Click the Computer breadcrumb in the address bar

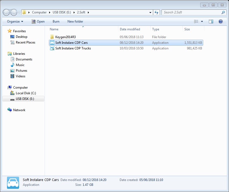point(39,12)
